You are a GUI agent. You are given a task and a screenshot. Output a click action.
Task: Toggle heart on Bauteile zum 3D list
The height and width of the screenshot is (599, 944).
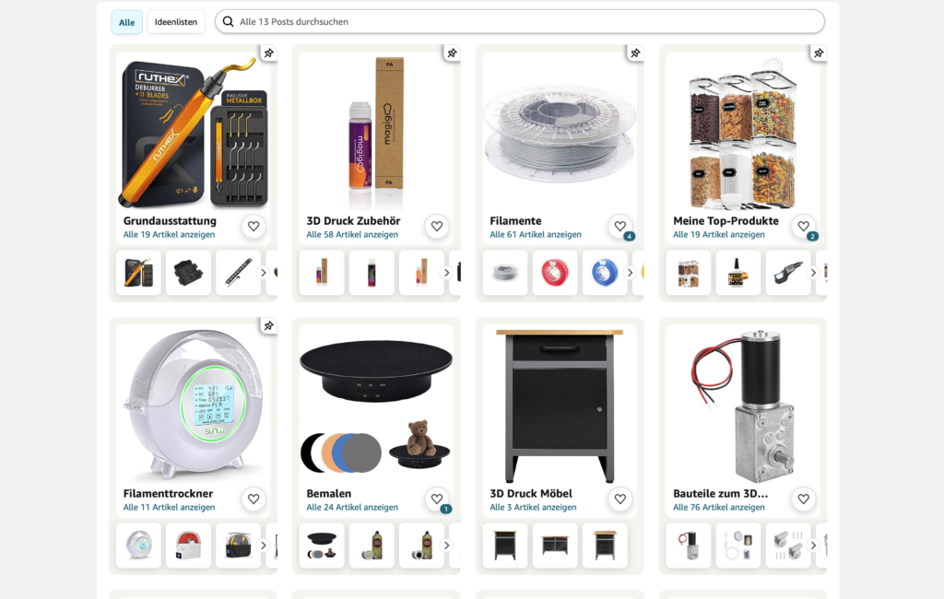pyautogui.click(x=803, y=499)
